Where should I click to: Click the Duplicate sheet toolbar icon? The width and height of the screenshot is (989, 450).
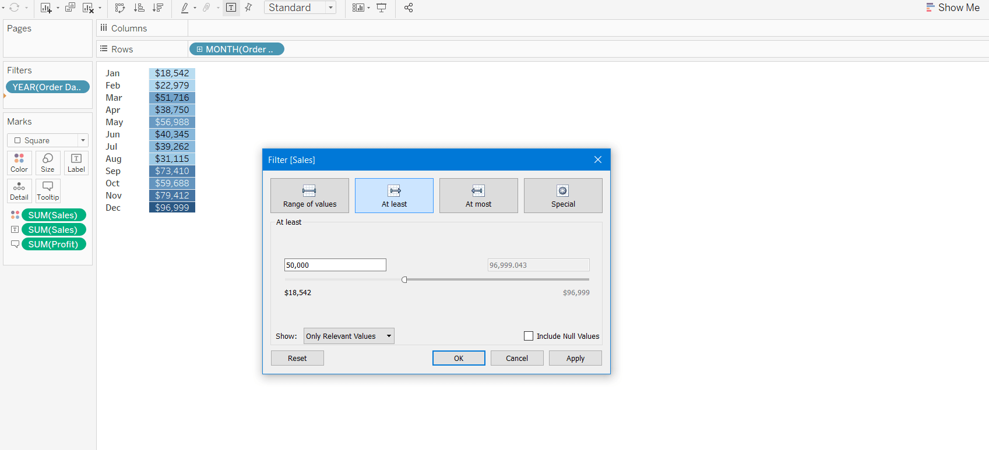(x=70, y=8)
